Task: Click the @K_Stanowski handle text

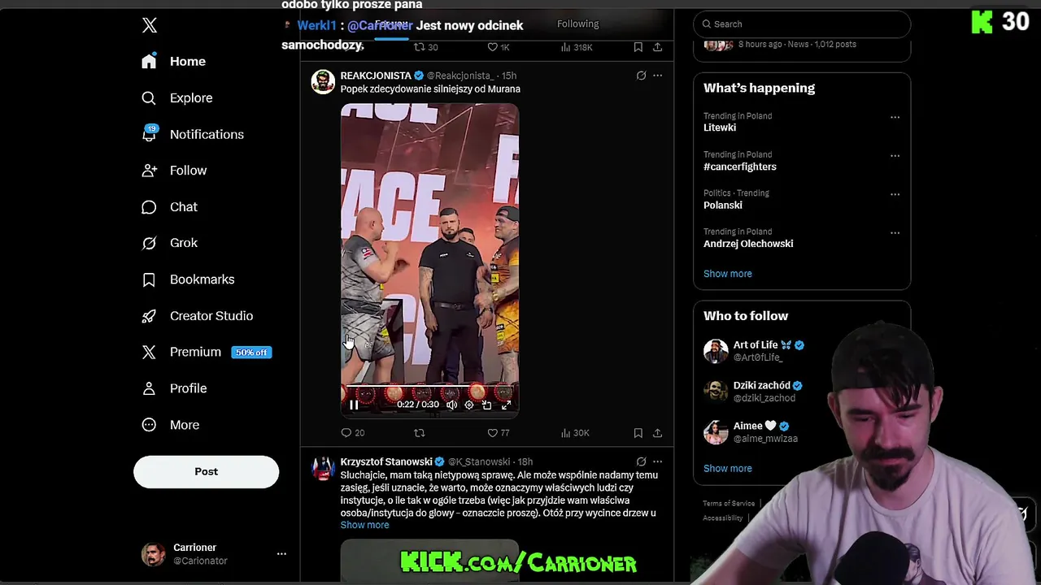Action: point(479,461)
